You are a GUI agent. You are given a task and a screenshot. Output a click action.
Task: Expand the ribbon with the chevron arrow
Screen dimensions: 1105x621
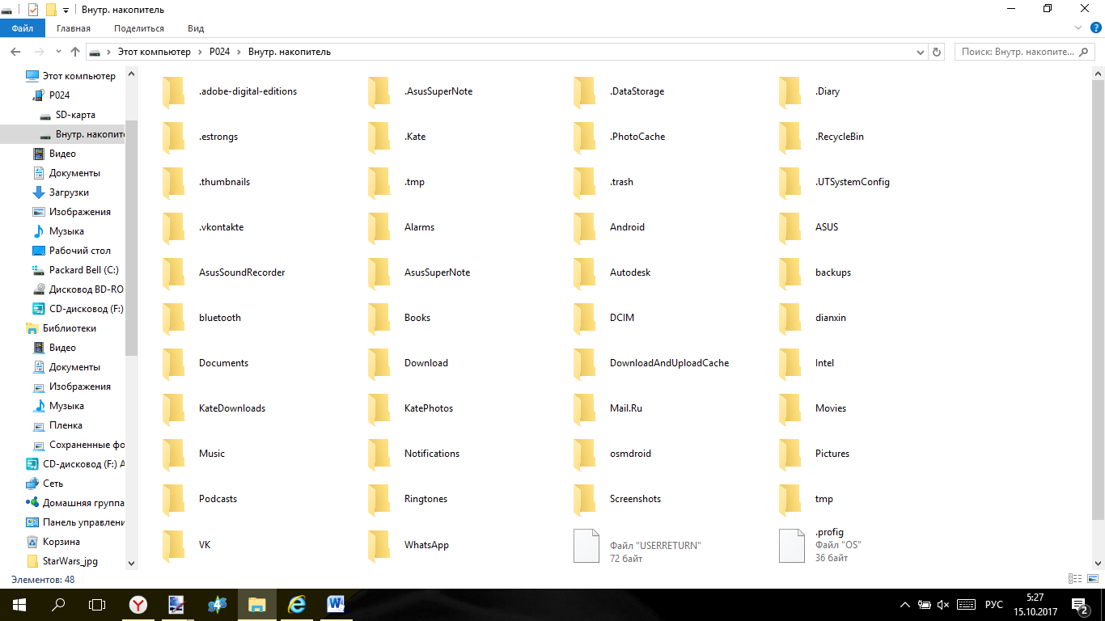[x=1077, y=27]
